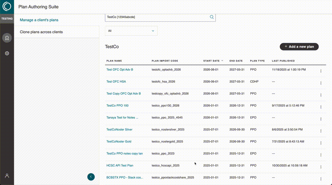Toggle sort arrow next to Start Date header

coord(222,60)
